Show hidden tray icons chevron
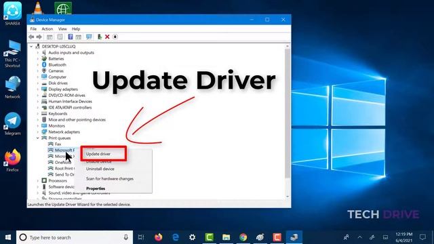434x244 pixels. [359, 237]
